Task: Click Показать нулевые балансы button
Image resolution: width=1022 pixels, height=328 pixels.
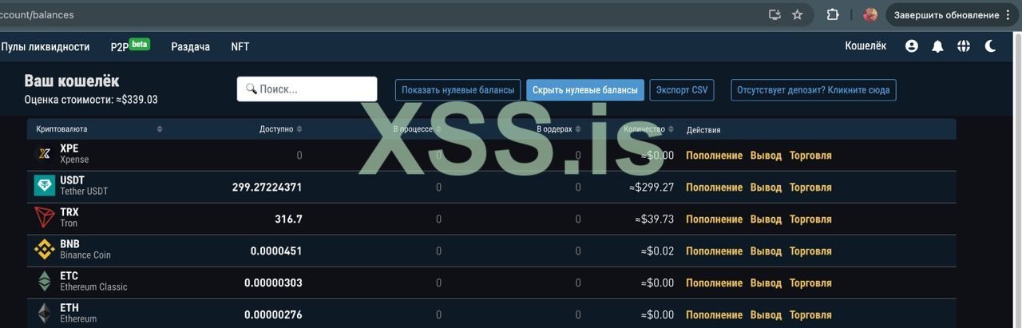Action: point(458,90)
